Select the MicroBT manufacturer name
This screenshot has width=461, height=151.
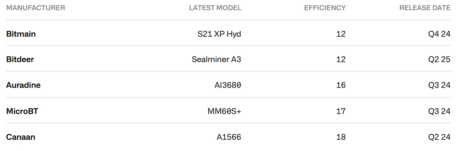click(x=22, y=111)
